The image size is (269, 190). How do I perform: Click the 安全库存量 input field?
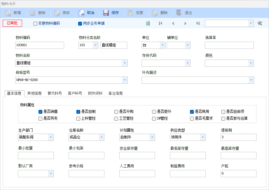(x=137, y=155)
